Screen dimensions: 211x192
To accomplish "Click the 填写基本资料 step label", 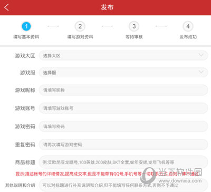I will 26,37.
